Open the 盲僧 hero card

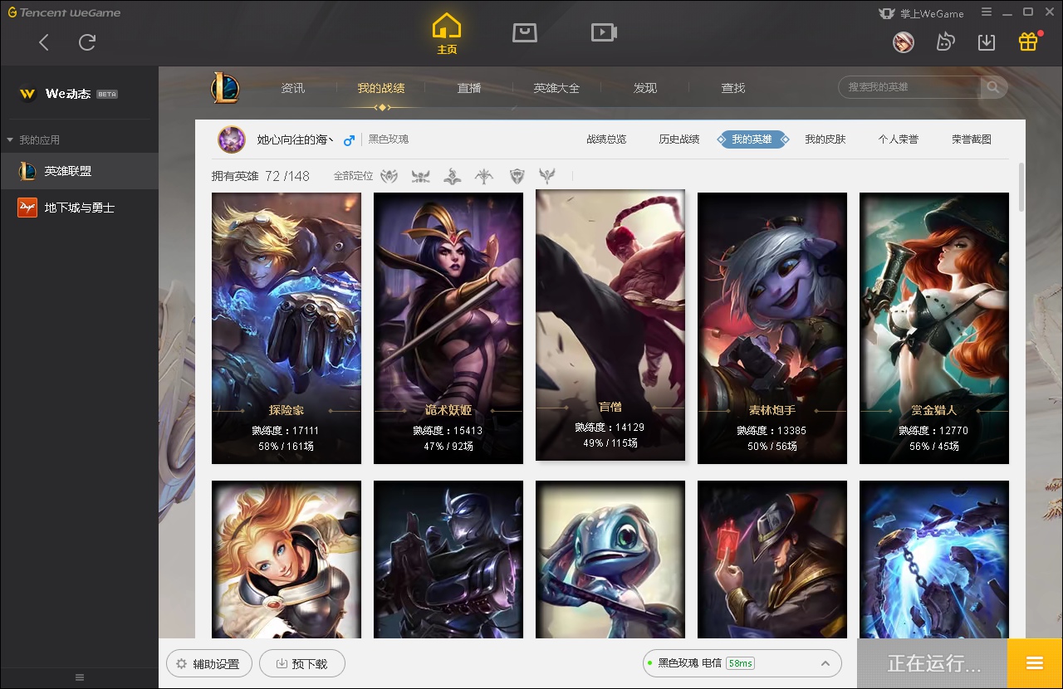[610, 325]
